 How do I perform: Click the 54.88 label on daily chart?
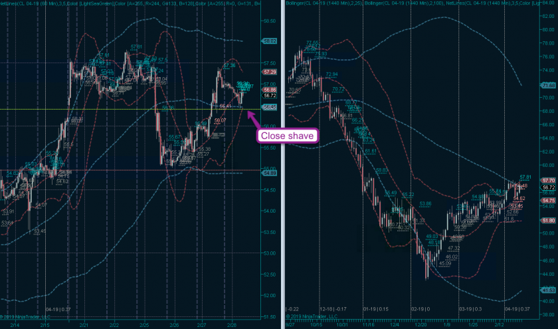coord(478,197)
